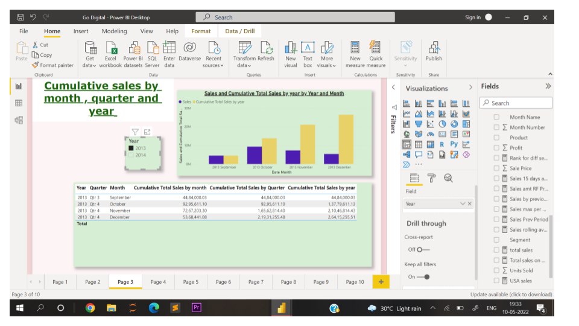Click Update available download link
This screenshot has width=579, height=326.
[511, 294]
